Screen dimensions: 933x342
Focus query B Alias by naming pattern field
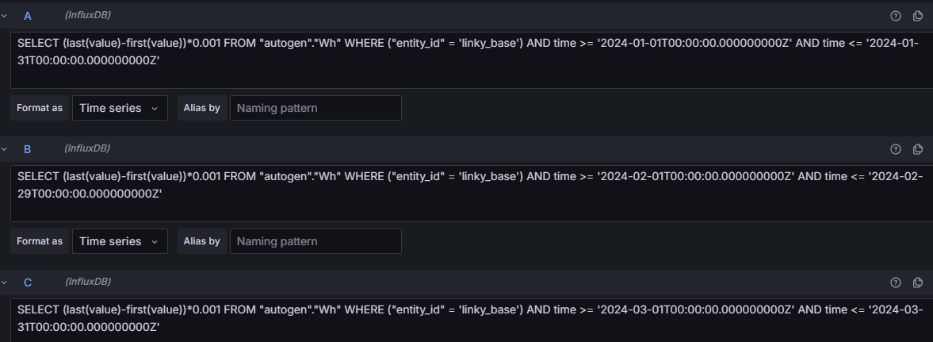click(x=316, y=241)
